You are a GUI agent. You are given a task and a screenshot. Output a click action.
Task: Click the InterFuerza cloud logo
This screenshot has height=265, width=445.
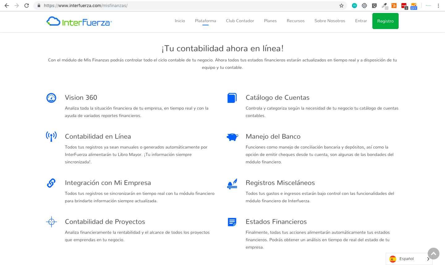click(x=53, y=21)
